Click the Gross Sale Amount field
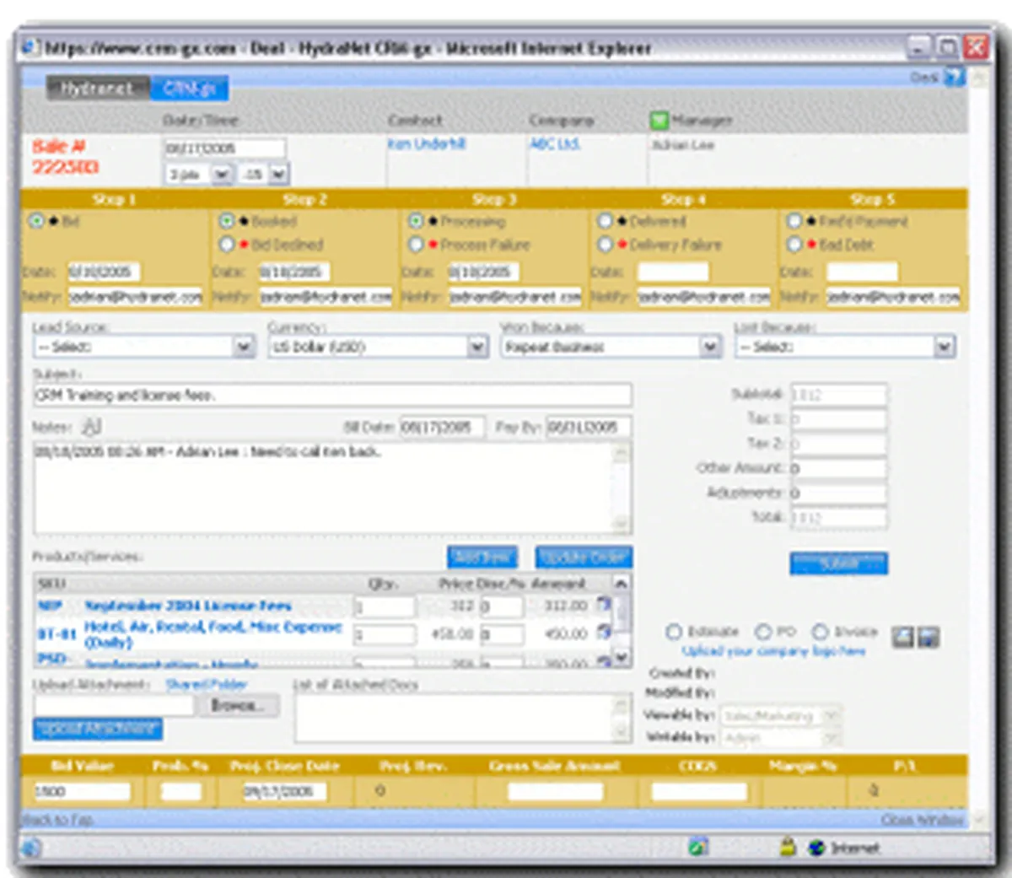1012x878 pixels. coord(555,791)
